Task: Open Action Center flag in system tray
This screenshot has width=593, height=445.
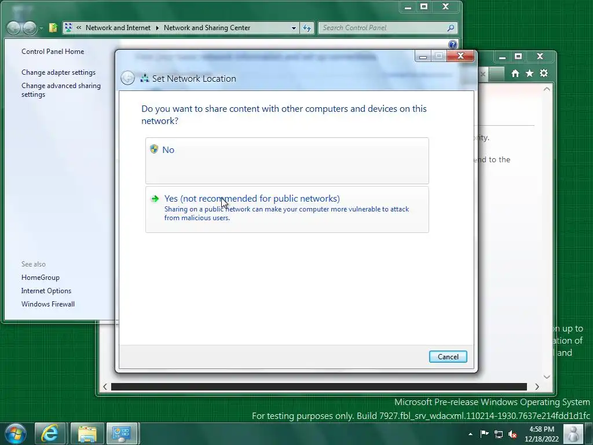Action: click(x=484, y=433)
